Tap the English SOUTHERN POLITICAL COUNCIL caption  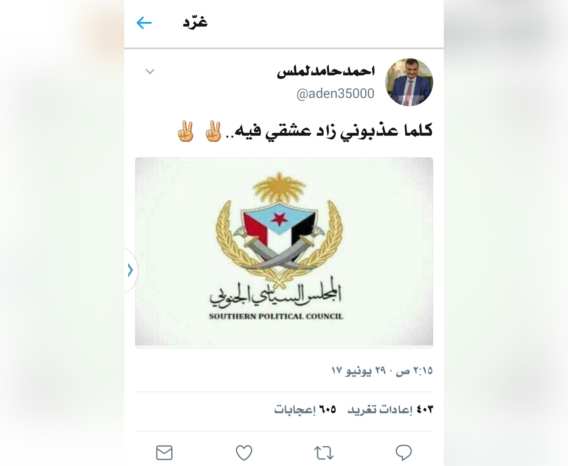276,316
